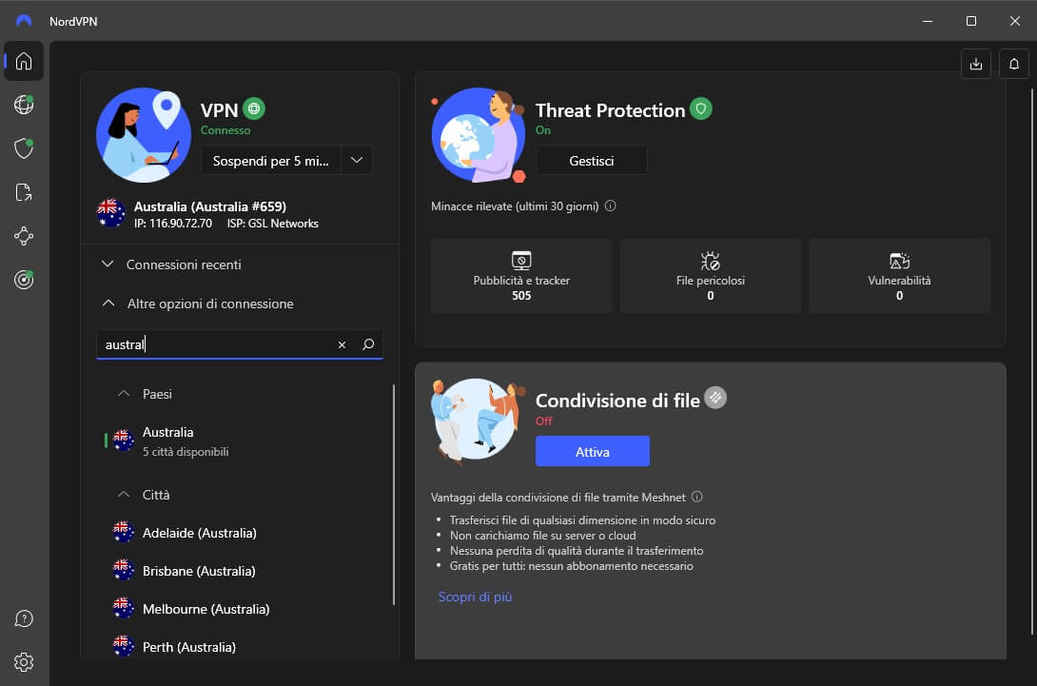Open Settings gear in sidebar
This screenshot has width=1037, height=686.
24,662
